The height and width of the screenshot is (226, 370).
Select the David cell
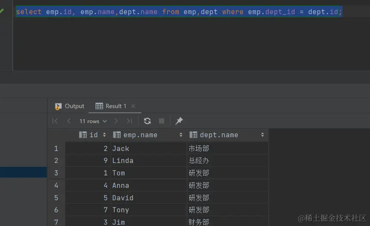(x=149, y=198)
